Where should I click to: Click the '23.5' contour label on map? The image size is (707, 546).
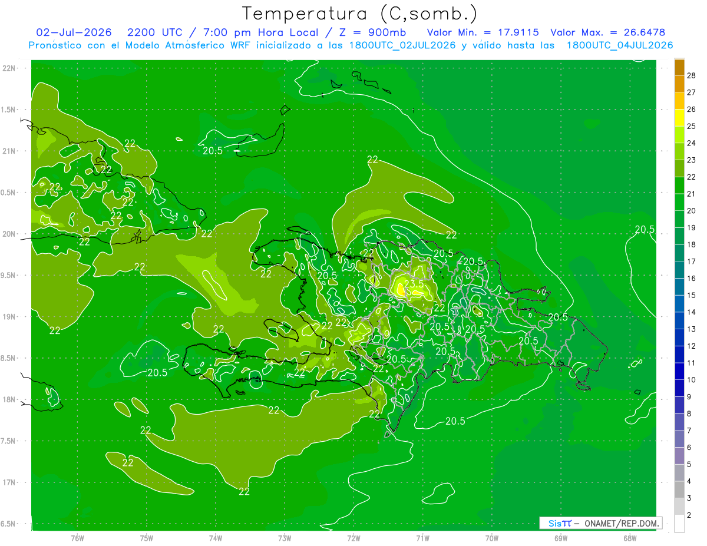pos(414,284)
